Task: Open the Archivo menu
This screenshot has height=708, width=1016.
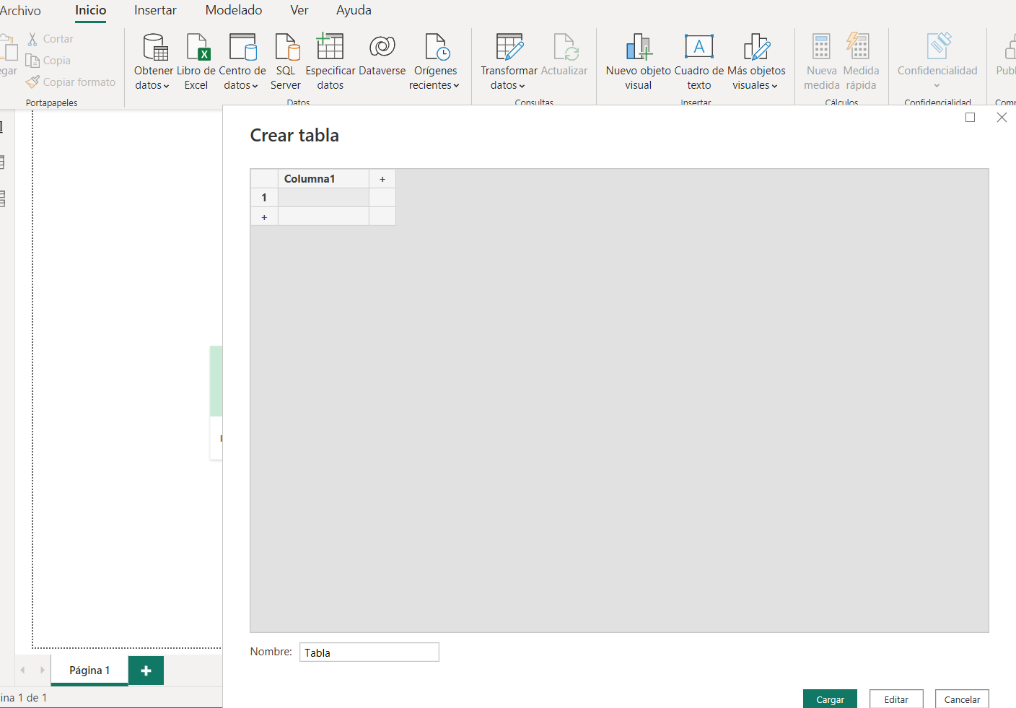Action: (20, 11)
